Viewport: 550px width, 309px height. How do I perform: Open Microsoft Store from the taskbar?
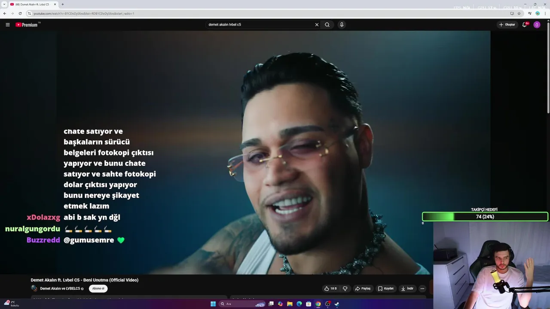309,304
